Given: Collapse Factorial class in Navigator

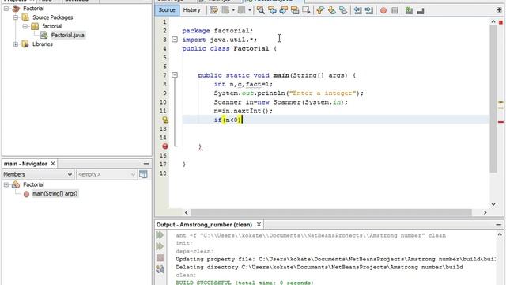Looking at the screenshot, I should click(6, 184).
